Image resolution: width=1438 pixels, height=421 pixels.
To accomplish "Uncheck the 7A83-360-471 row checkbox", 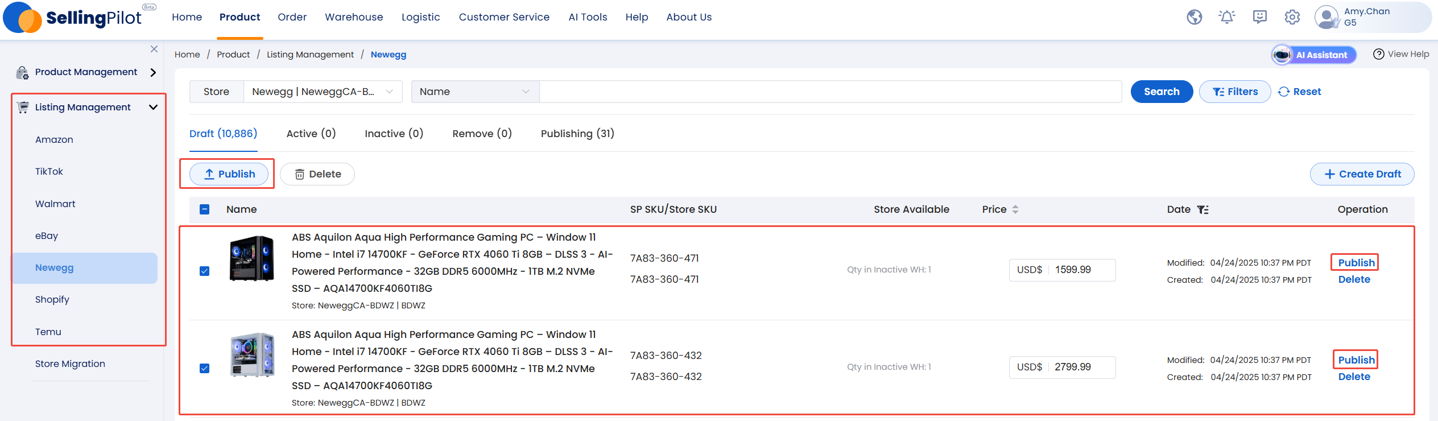I will pyautogui.click(x=205, y=271).
